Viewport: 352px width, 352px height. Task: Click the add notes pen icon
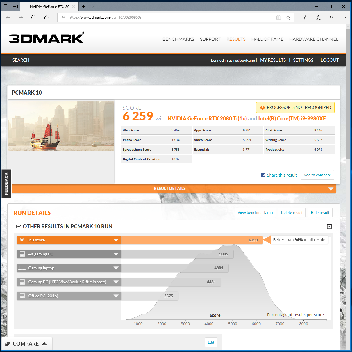[x=318, y=17]
